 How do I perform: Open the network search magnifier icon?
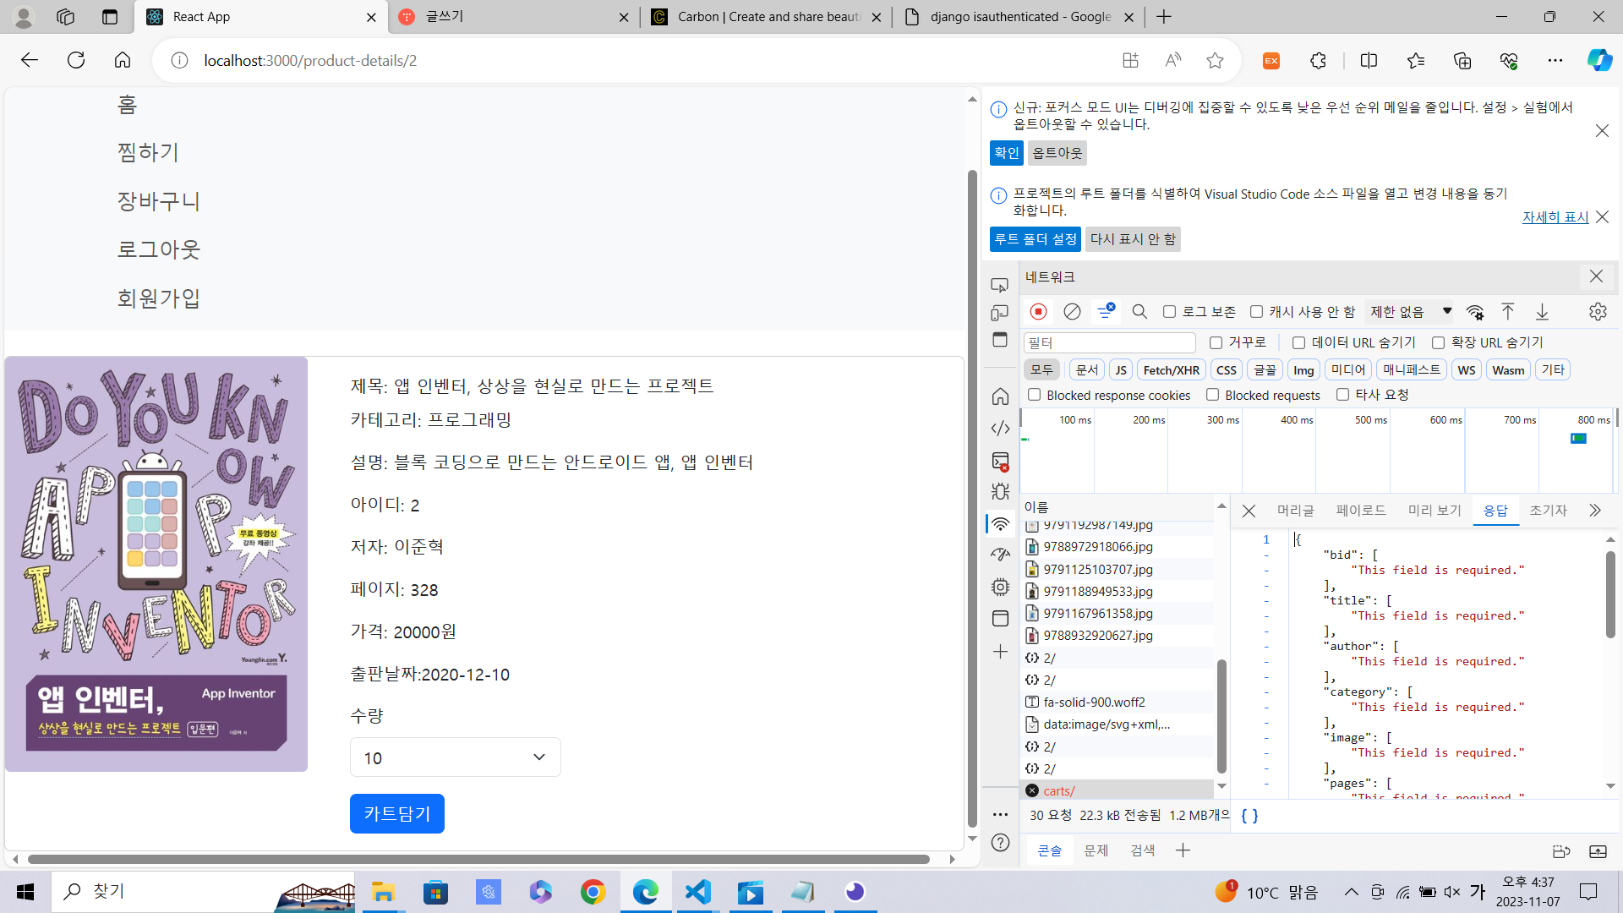1139,311
